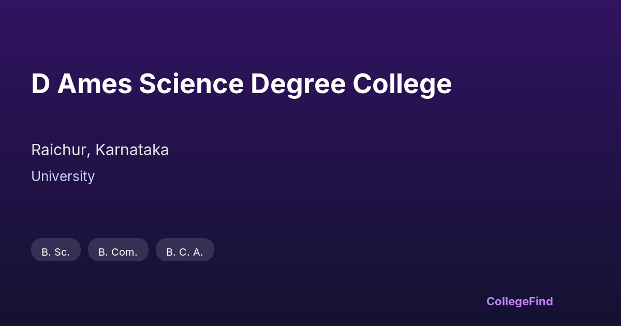Click the Find portion of CollegeFind
This screenshot has width=621, height=326.
tap(542, 301)
